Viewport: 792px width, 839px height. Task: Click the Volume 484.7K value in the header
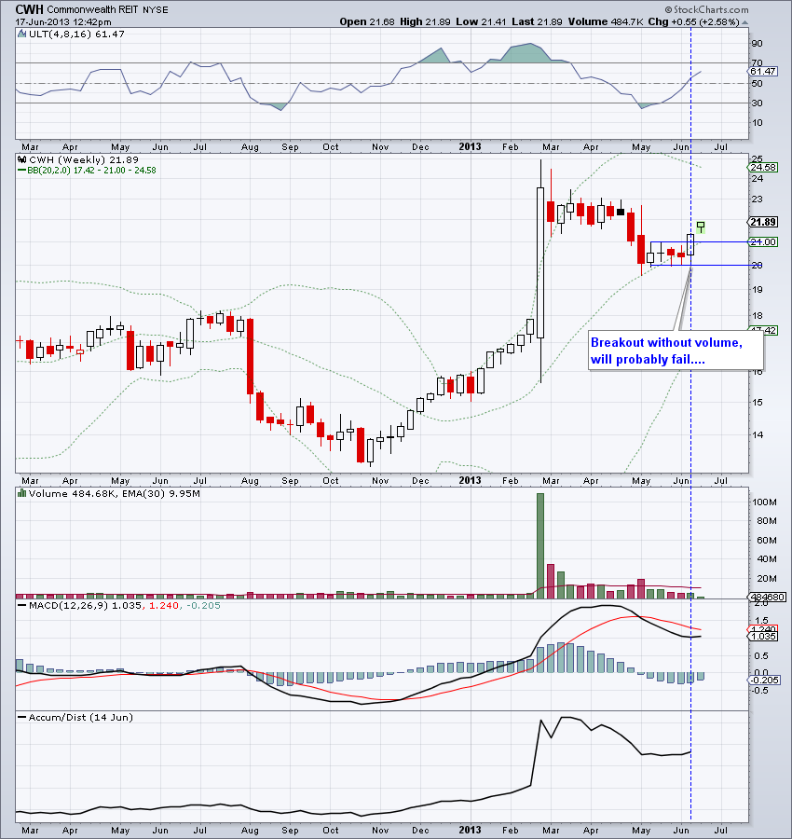pyautogui.click(x=606, y=22)
